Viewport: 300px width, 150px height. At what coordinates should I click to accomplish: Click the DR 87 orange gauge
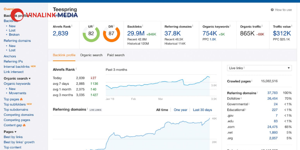[x=111, y=33]
